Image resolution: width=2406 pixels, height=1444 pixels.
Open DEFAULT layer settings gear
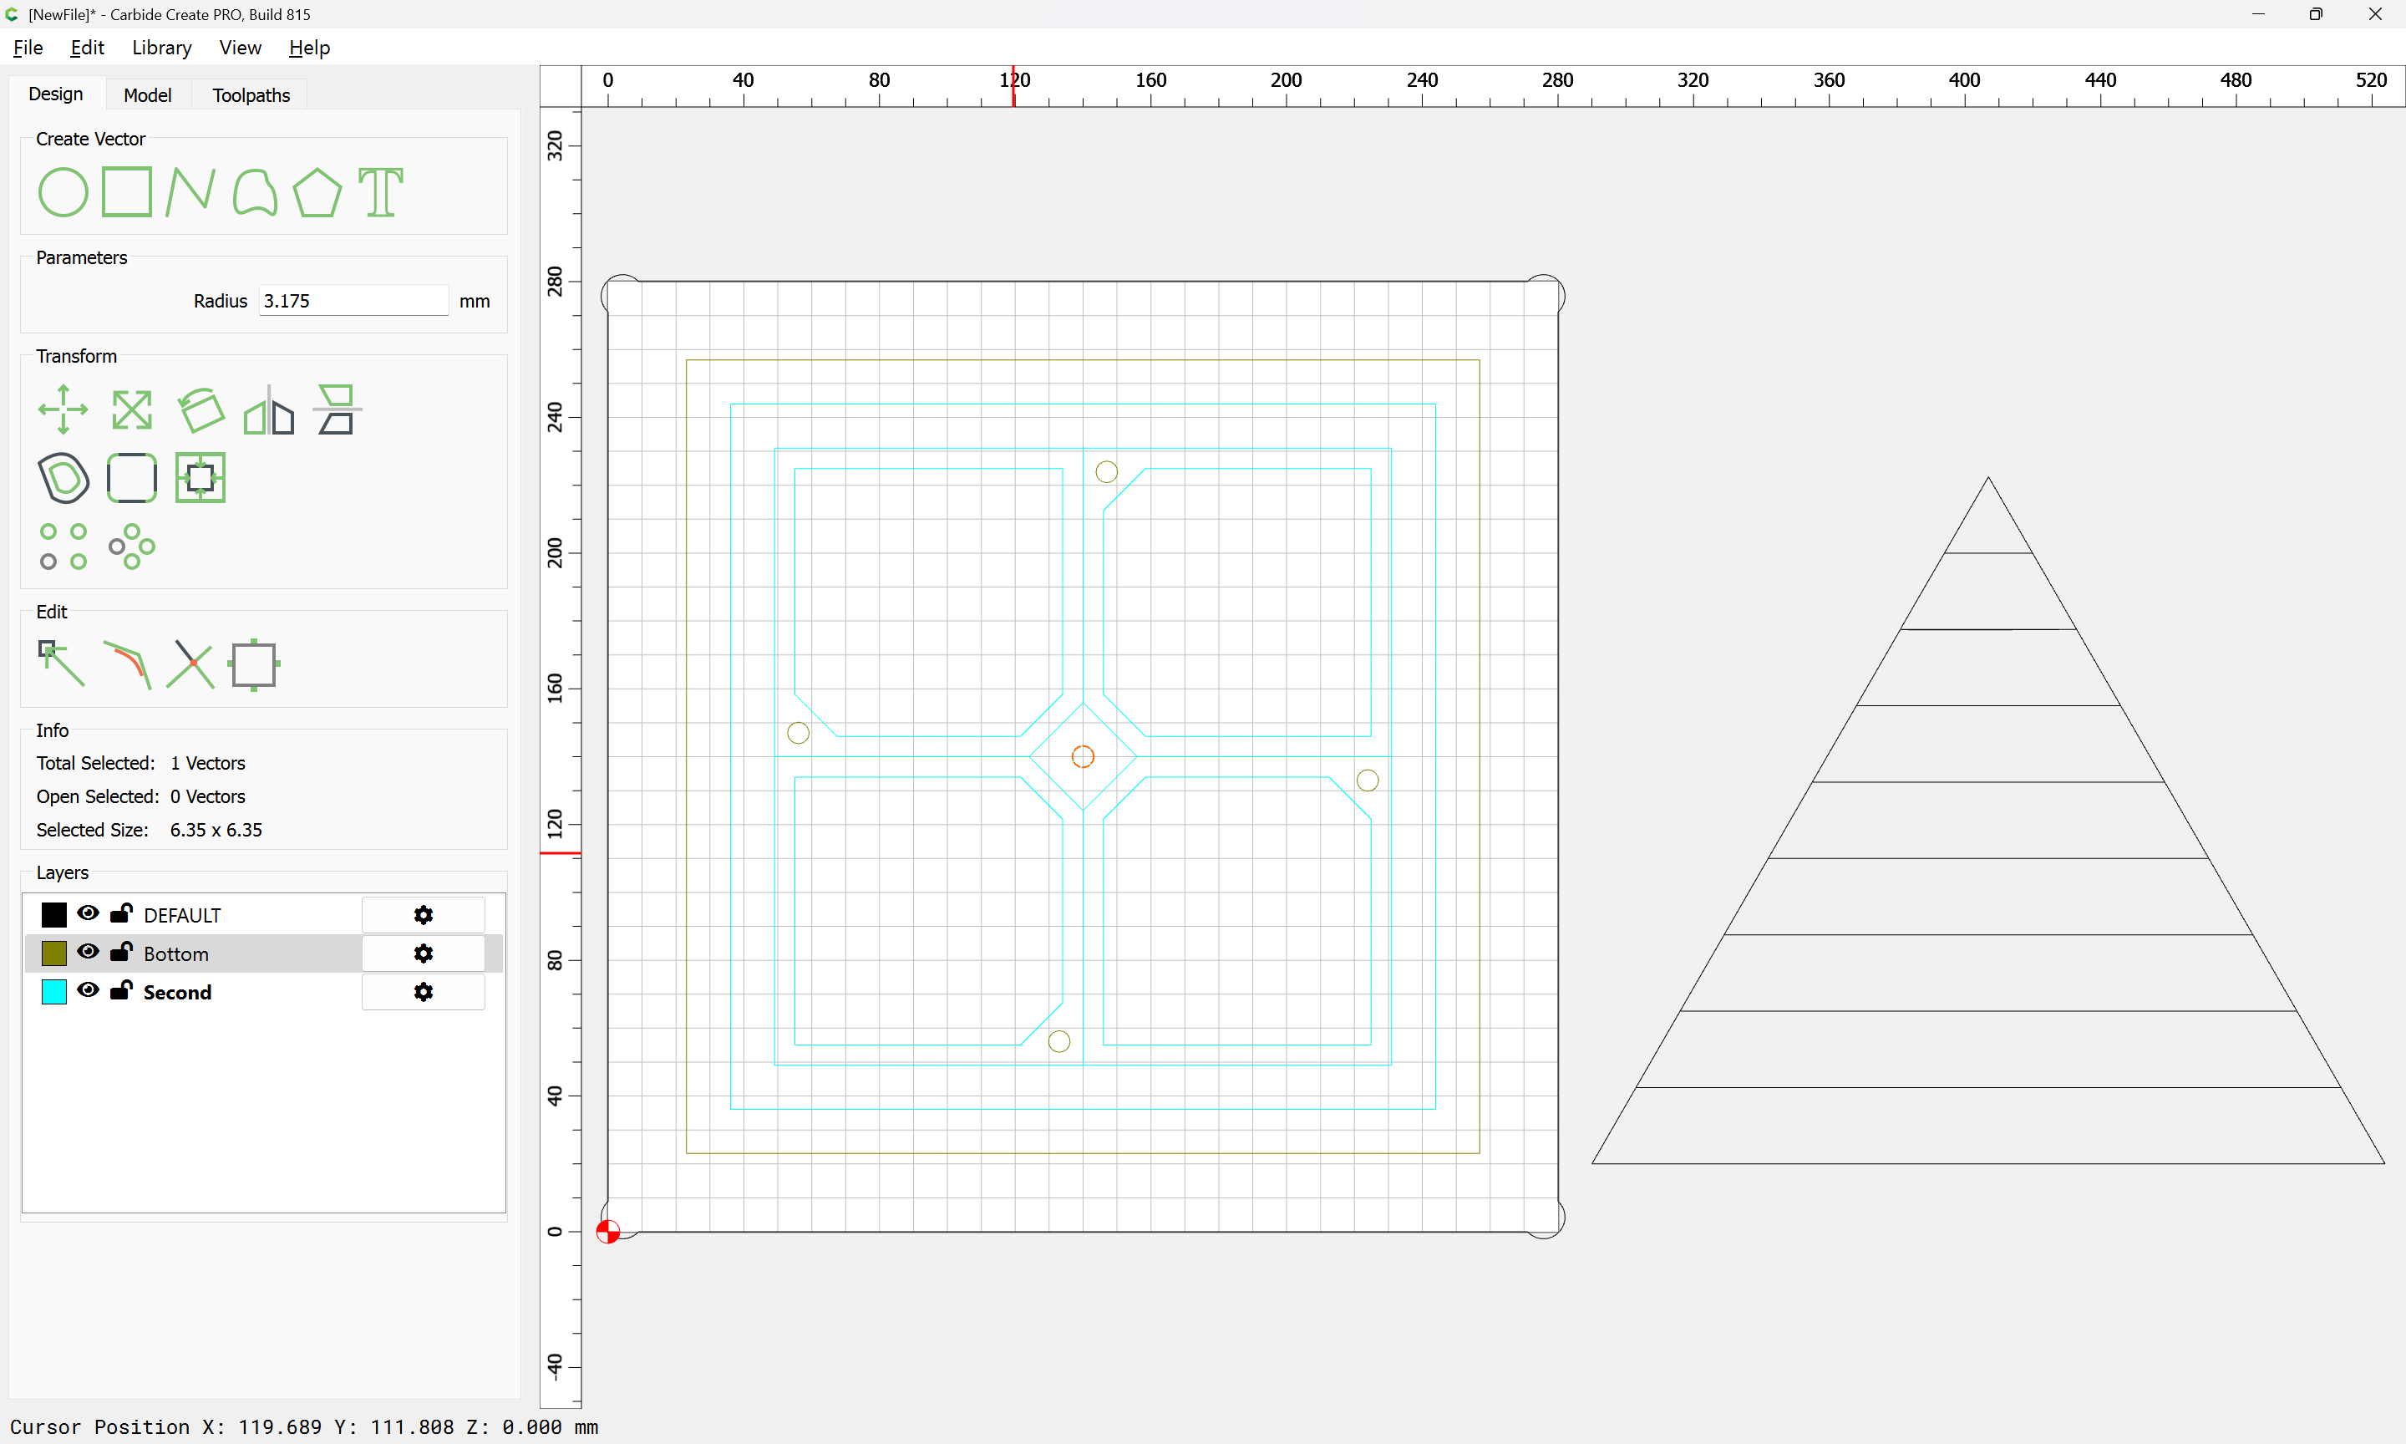click(x=423, y=915)
